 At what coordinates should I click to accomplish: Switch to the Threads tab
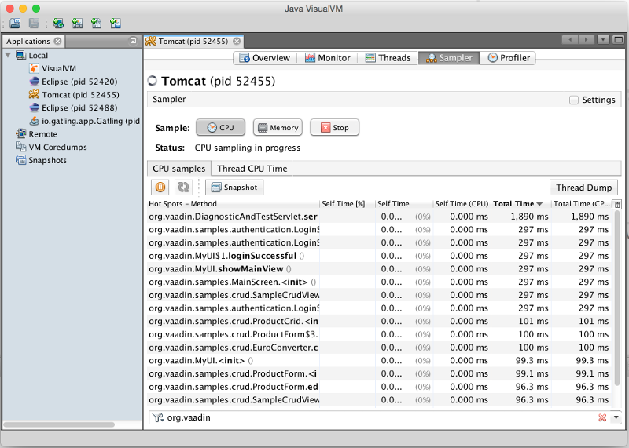[x=388, y=58]
